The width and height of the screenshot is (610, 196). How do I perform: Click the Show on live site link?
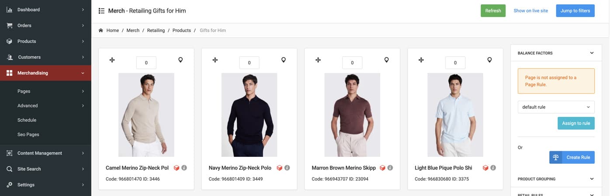coord(530,11)
